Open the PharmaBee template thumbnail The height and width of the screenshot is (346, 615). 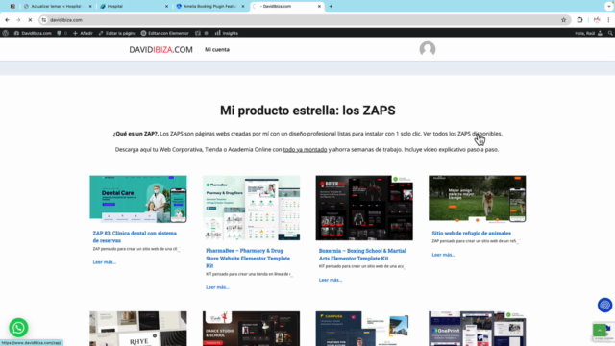(251, 208)
